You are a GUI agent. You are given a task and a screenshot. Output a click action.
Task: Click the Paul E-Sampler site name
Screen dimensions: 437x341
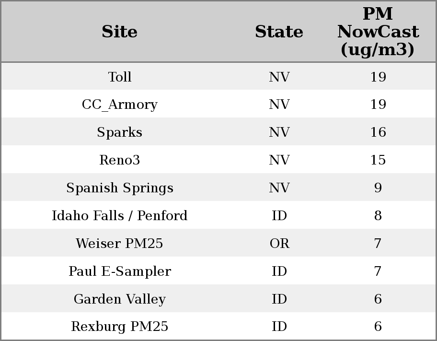[x=119, y=271]
